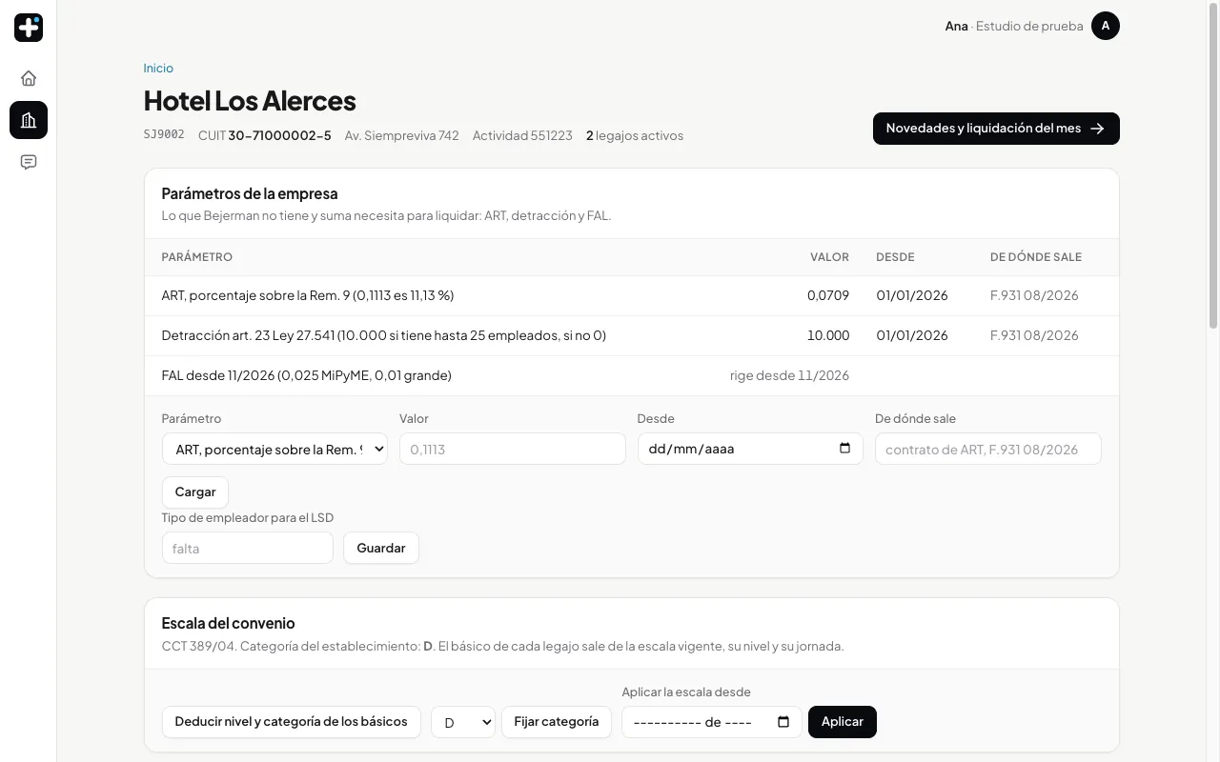Click the value 0,0709

click(828, 295)
